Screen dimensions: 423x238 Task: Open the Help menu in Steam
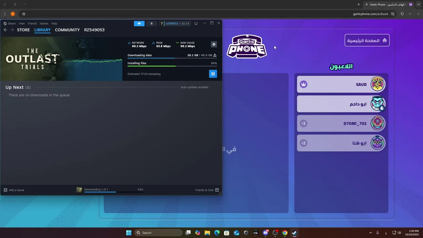pyautogui.click(x=54, y=23)
